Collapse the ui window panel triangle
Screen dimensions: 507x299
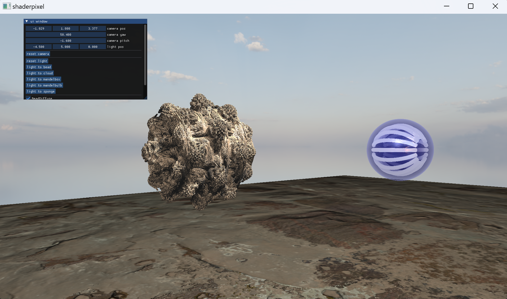coord(27,21)
